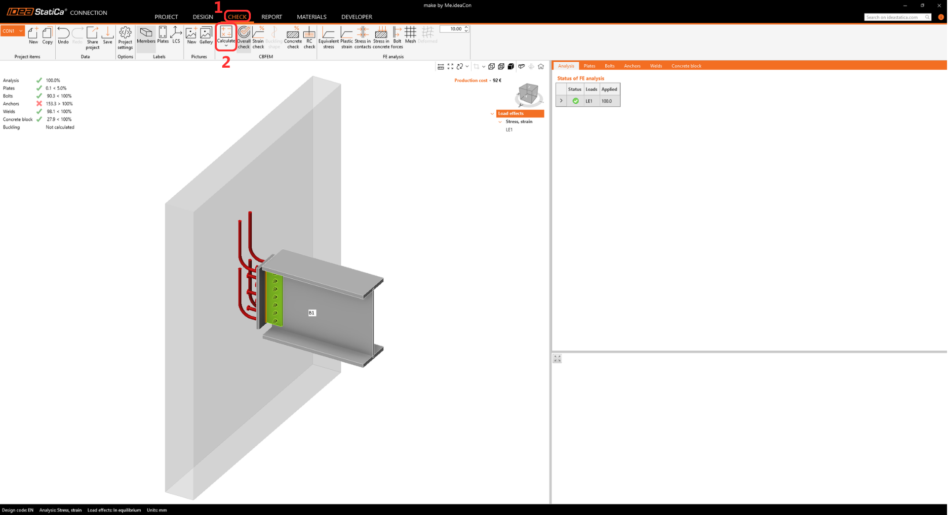Increase deformation scale with stepper
This screenshot has width=948, height=515.
[466, 27]
